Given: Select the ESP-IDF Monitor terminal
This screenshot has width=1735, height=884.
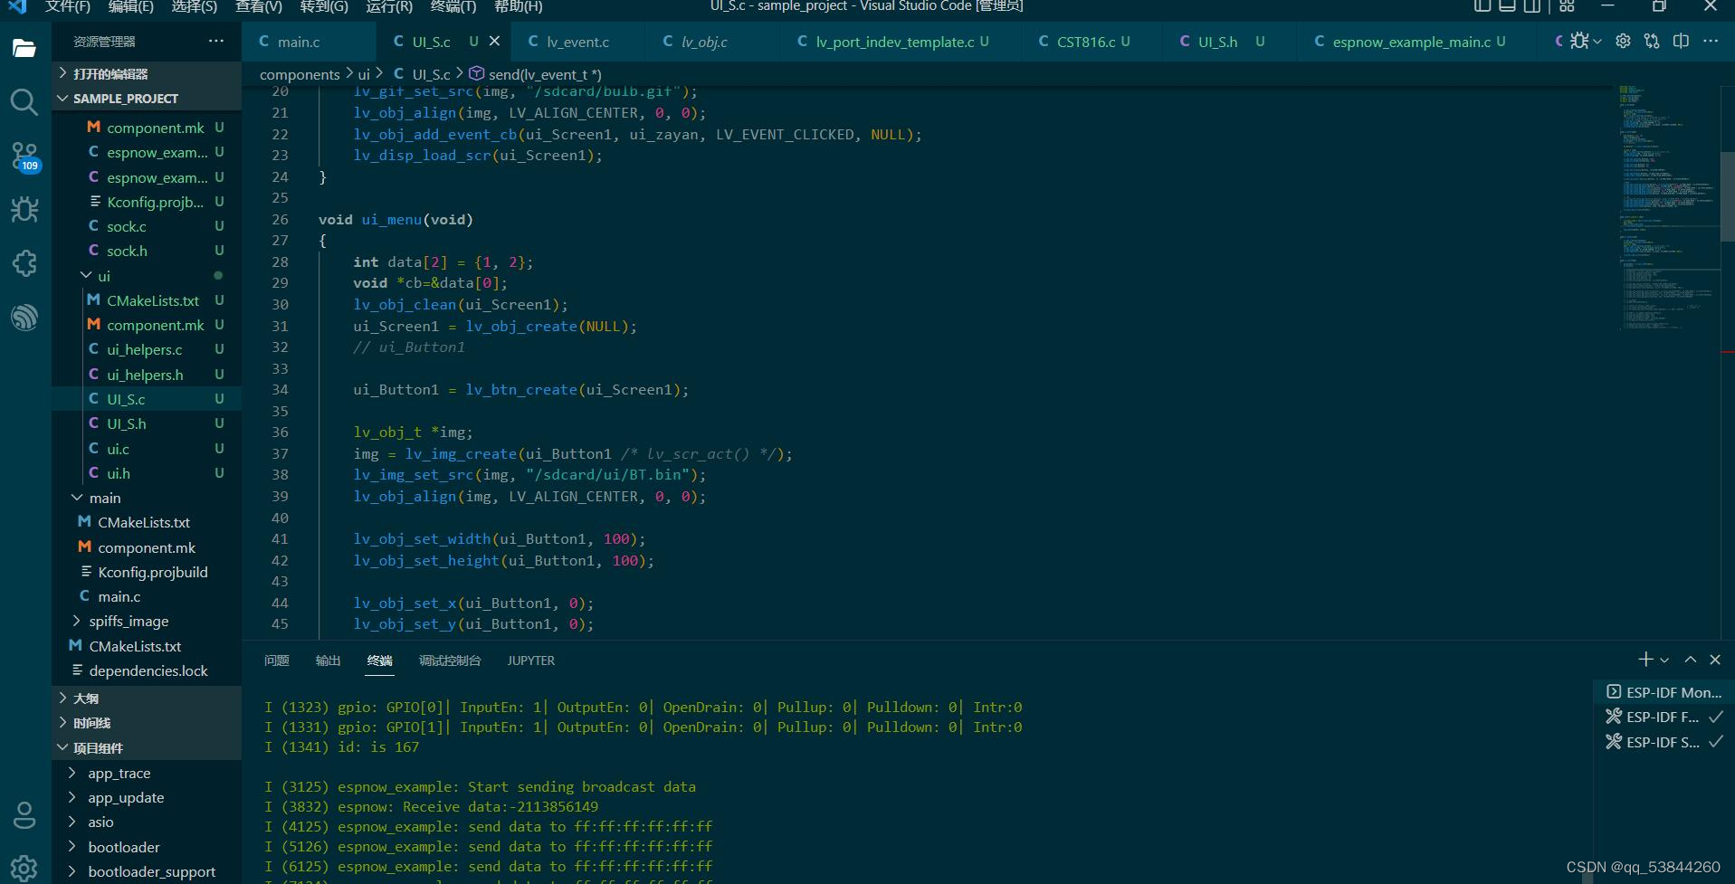Looking at the screenshot, I should 1664,692.
